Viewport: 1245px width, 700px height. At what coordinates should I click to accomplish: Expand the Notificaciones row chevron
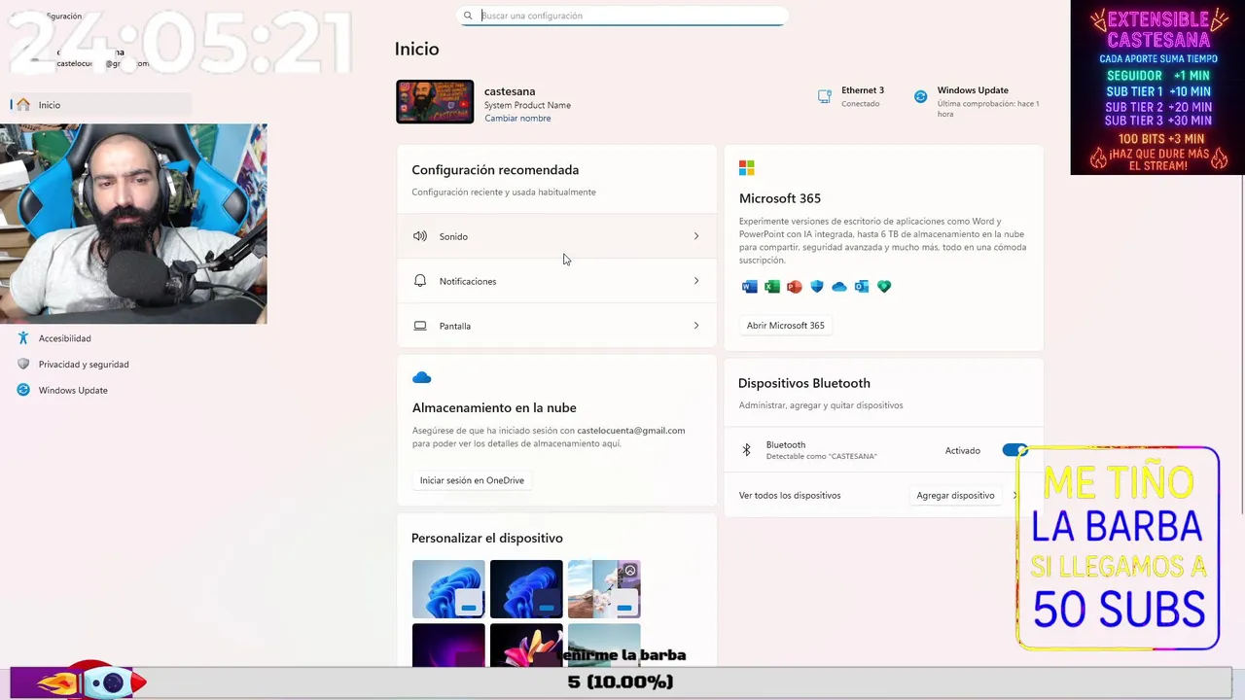695,281
